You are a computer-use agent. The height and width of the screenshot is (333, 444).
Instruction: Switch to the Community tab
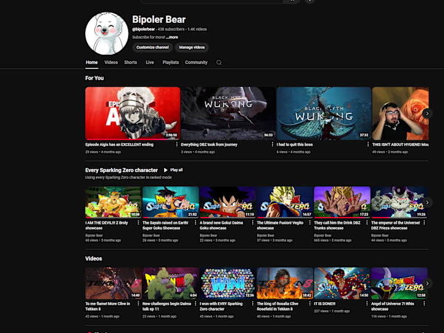(x=196, y=62)
